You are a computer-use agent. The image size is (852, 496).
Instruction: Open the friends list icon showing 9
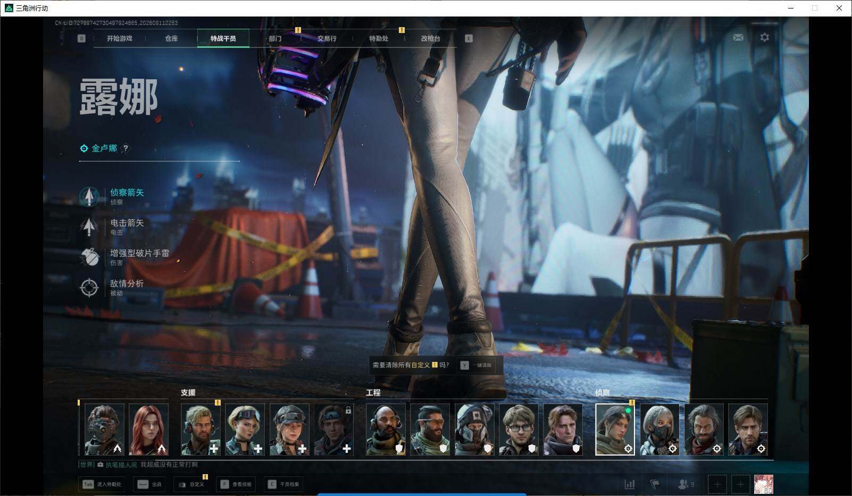(686, 484)
